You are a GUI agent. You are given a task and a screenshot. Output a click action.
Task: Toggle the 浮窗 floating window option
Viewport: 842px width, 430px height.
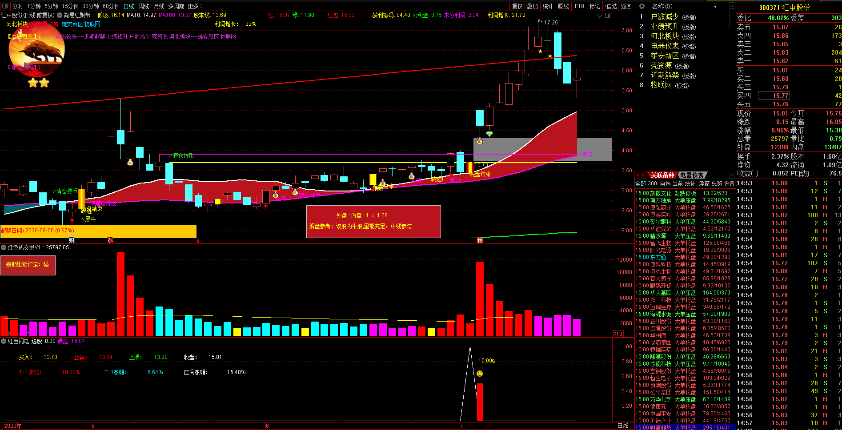(704, 183)
